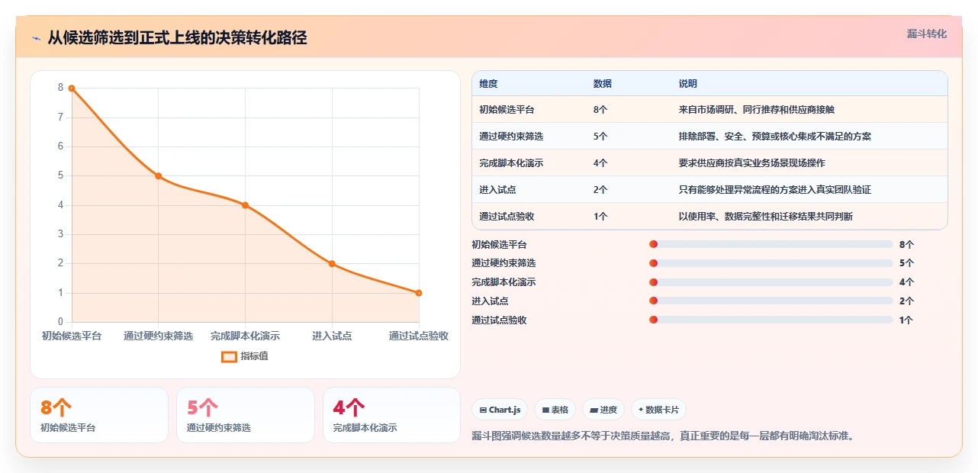The image size is (978, 473).
Task: Click description 排除部署、安全、预算或核心集成不满足的方案
Action: (x=774, y=137)
